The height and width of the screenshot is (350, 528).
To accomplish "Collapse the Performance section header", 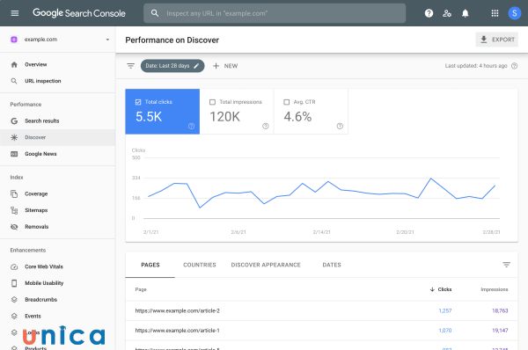I will click(x=26, y=105).
